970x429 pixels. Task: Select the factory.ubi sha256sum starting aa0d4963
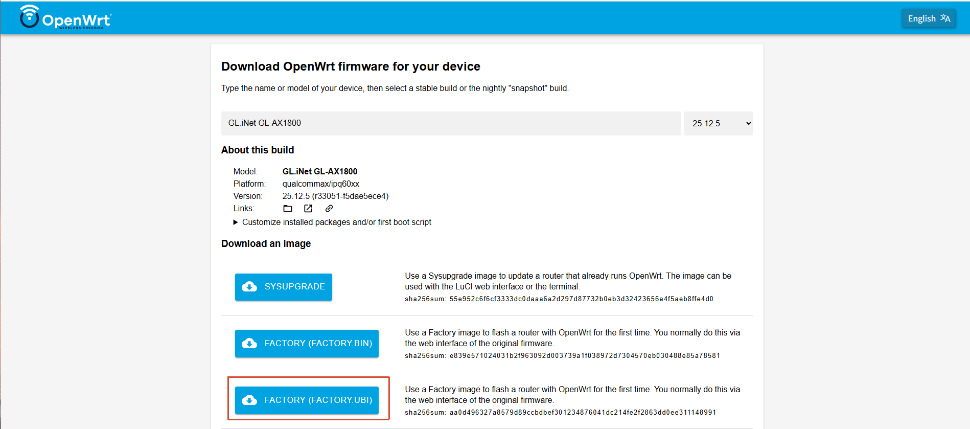tap(583, 413)
